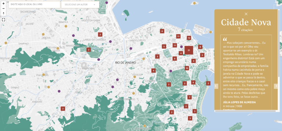Select the gold dot right of Grajaú

point(49,87)
